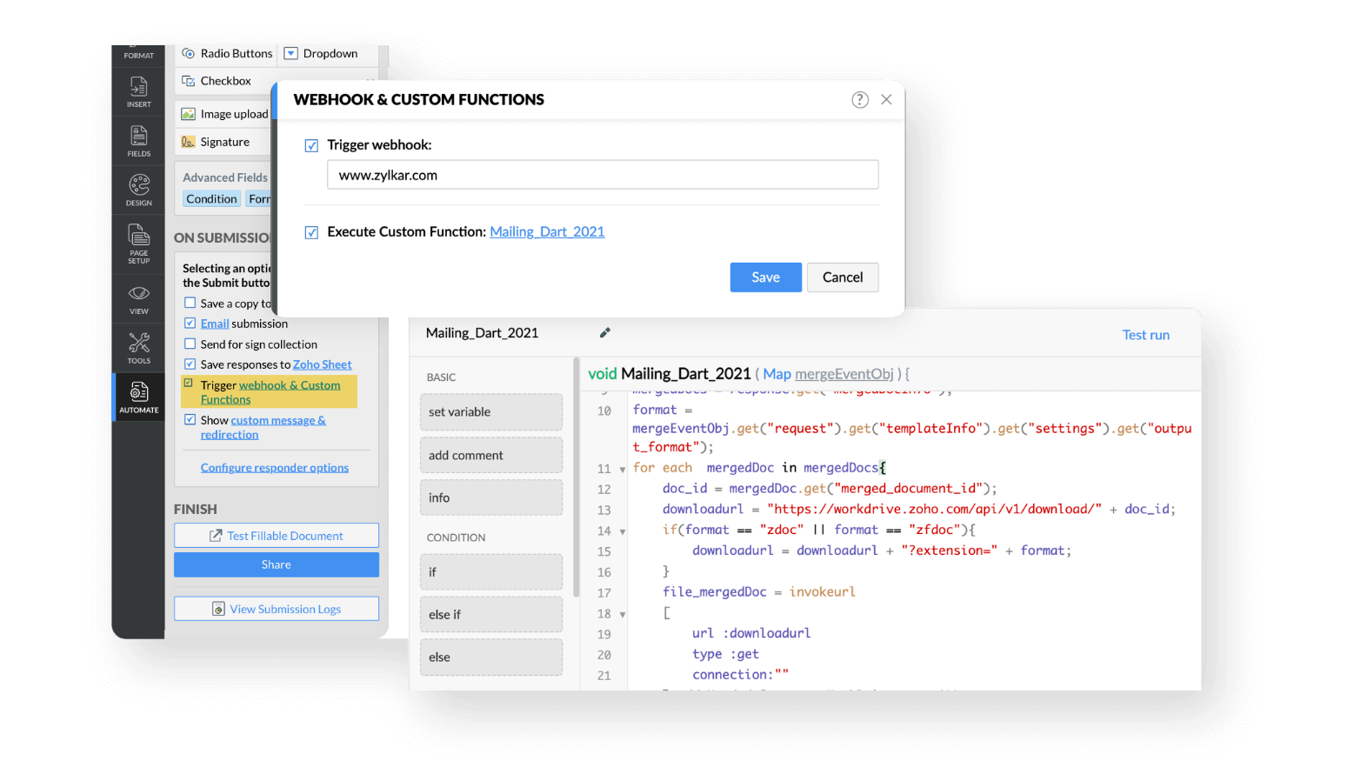Screen dimensions: 1347x781
Task: Click the pencil icon beside Mailing_Dart_2021
Action: pos(605,333)
